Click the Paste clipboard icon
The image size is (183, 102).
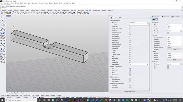(21, 13)
